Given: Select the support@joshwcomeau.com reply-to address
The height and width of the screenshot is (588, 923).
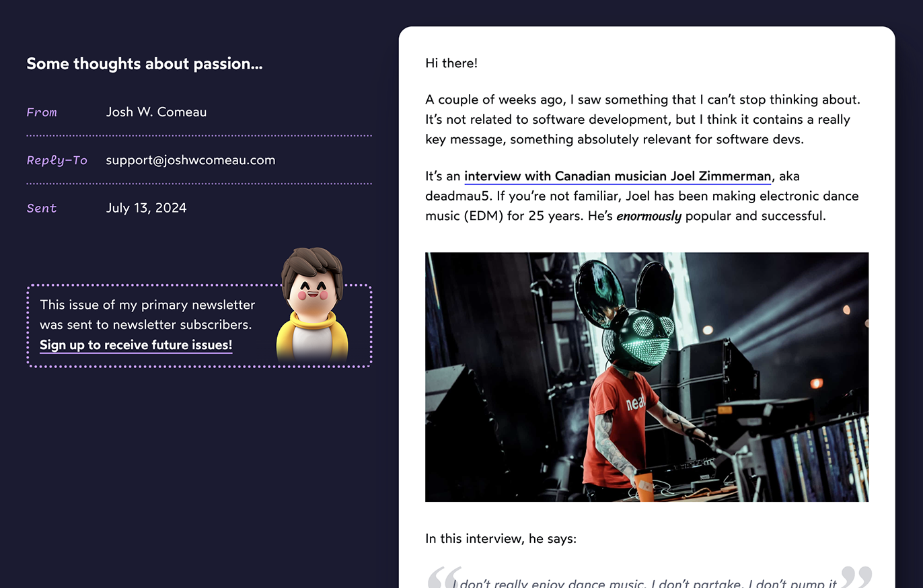Looking at the screenshot, I should 190,160.
